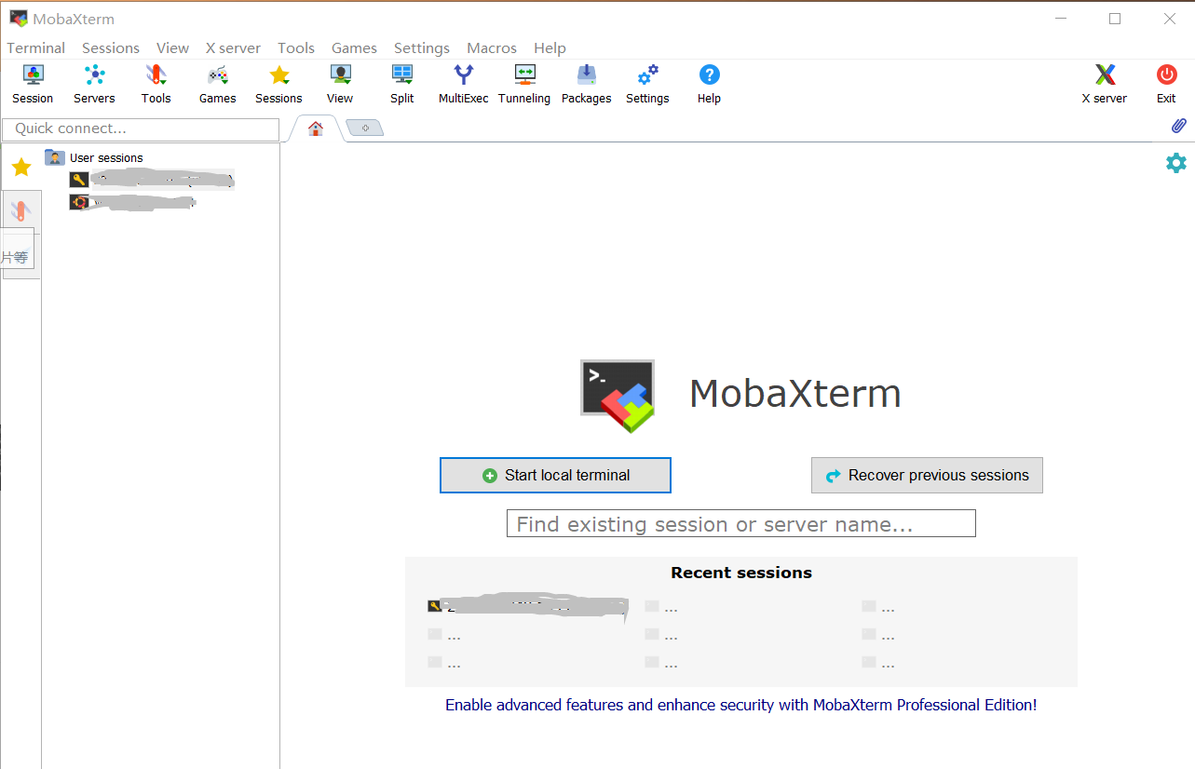
Task: Select the tools sidebar tab below star
Action: coord(20,209)
